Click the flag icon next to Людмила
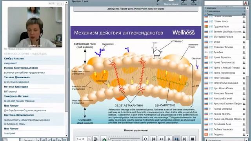This screenshot has width=251, height=141. pos(206,134)
